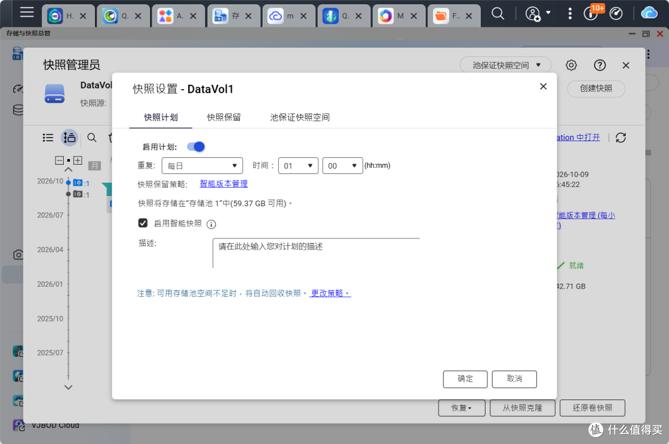Click the 从快照克隆 button
669x444 pixels.
coord(522,407)
